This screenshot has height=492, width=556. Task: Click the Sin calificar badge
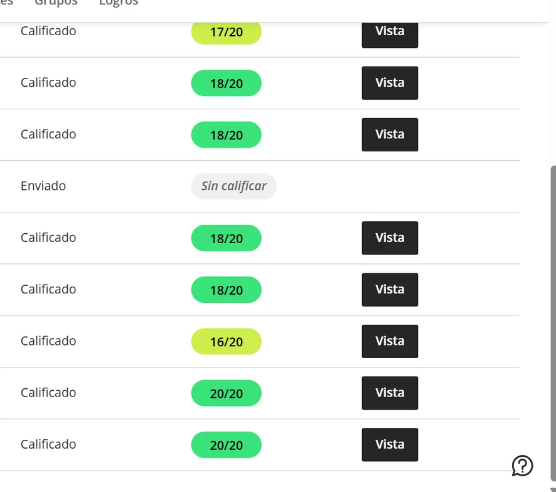(x=233, y=186)
